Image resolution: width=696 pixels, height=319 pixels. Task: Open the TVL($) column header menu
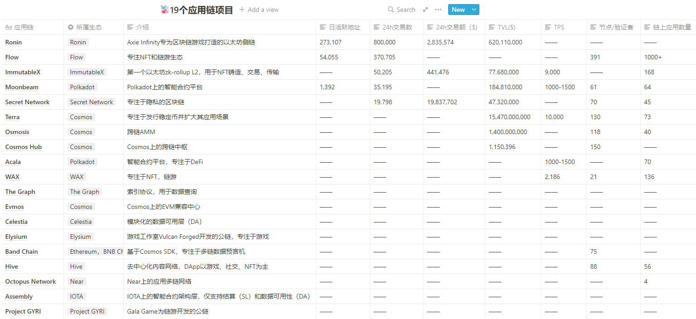(513, 27)
